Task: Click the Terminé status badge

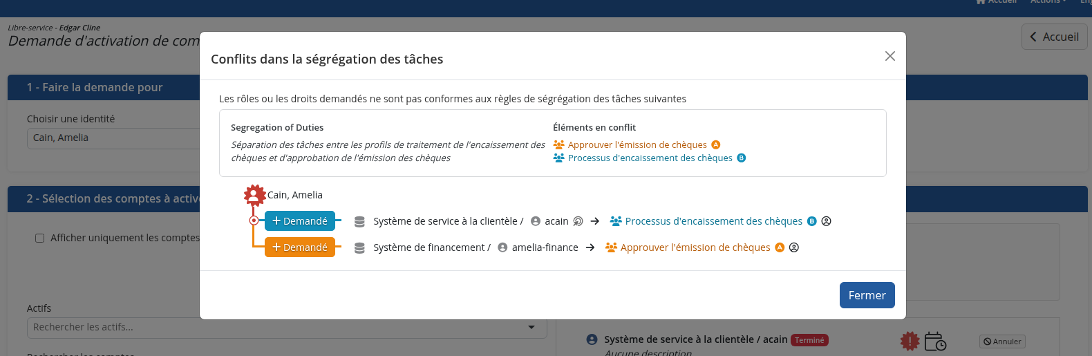Action: [x=809, y=340]
